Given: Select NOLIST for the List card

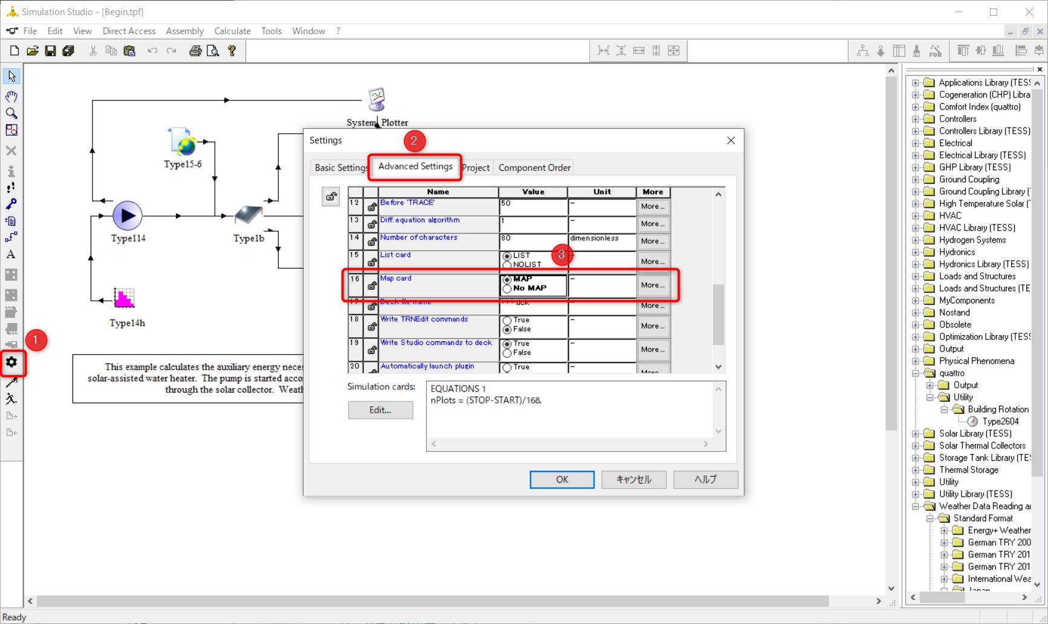Looking at the screenshot, I should tap(507, 264).
